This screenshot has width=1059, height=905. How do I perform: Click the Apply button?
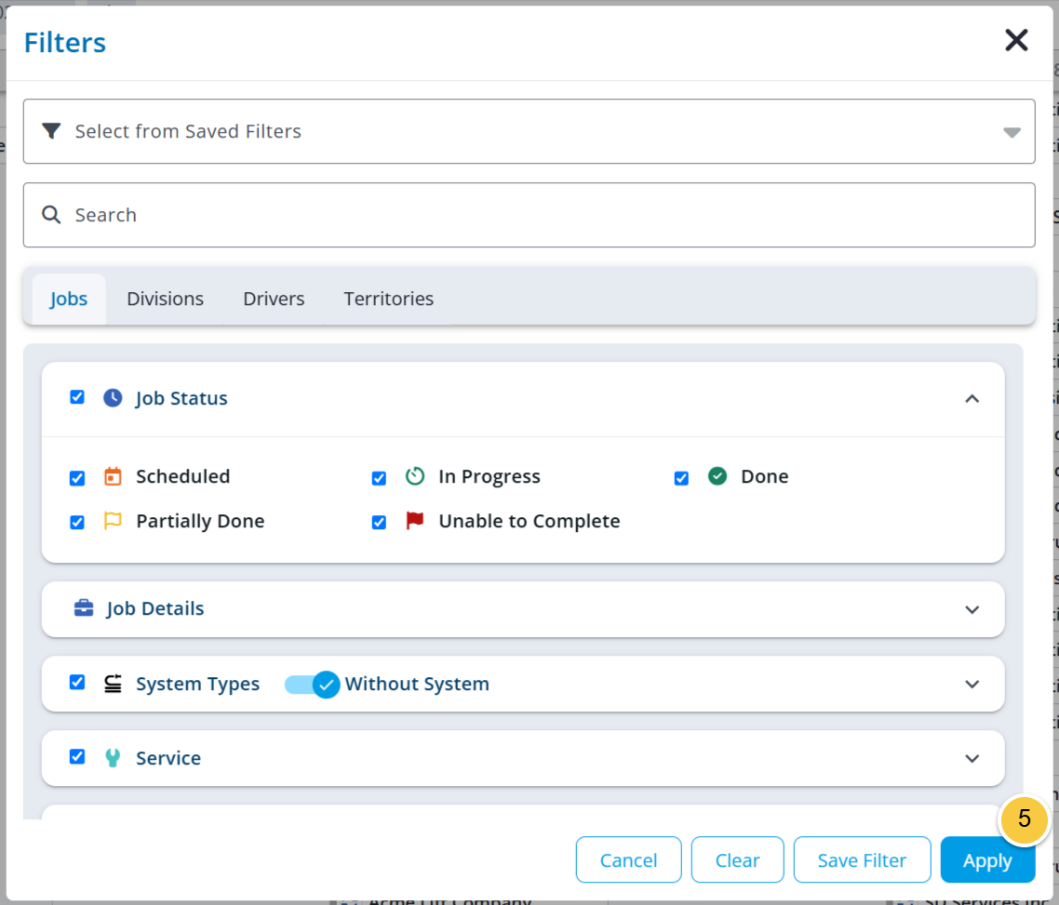tap(987, 859)
